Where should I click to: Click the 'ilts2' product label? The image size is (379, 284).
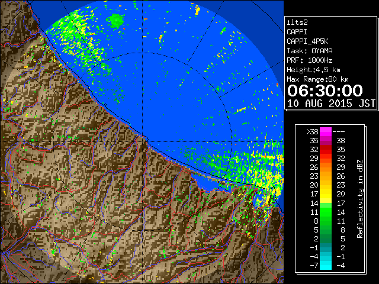pos(297,22)
